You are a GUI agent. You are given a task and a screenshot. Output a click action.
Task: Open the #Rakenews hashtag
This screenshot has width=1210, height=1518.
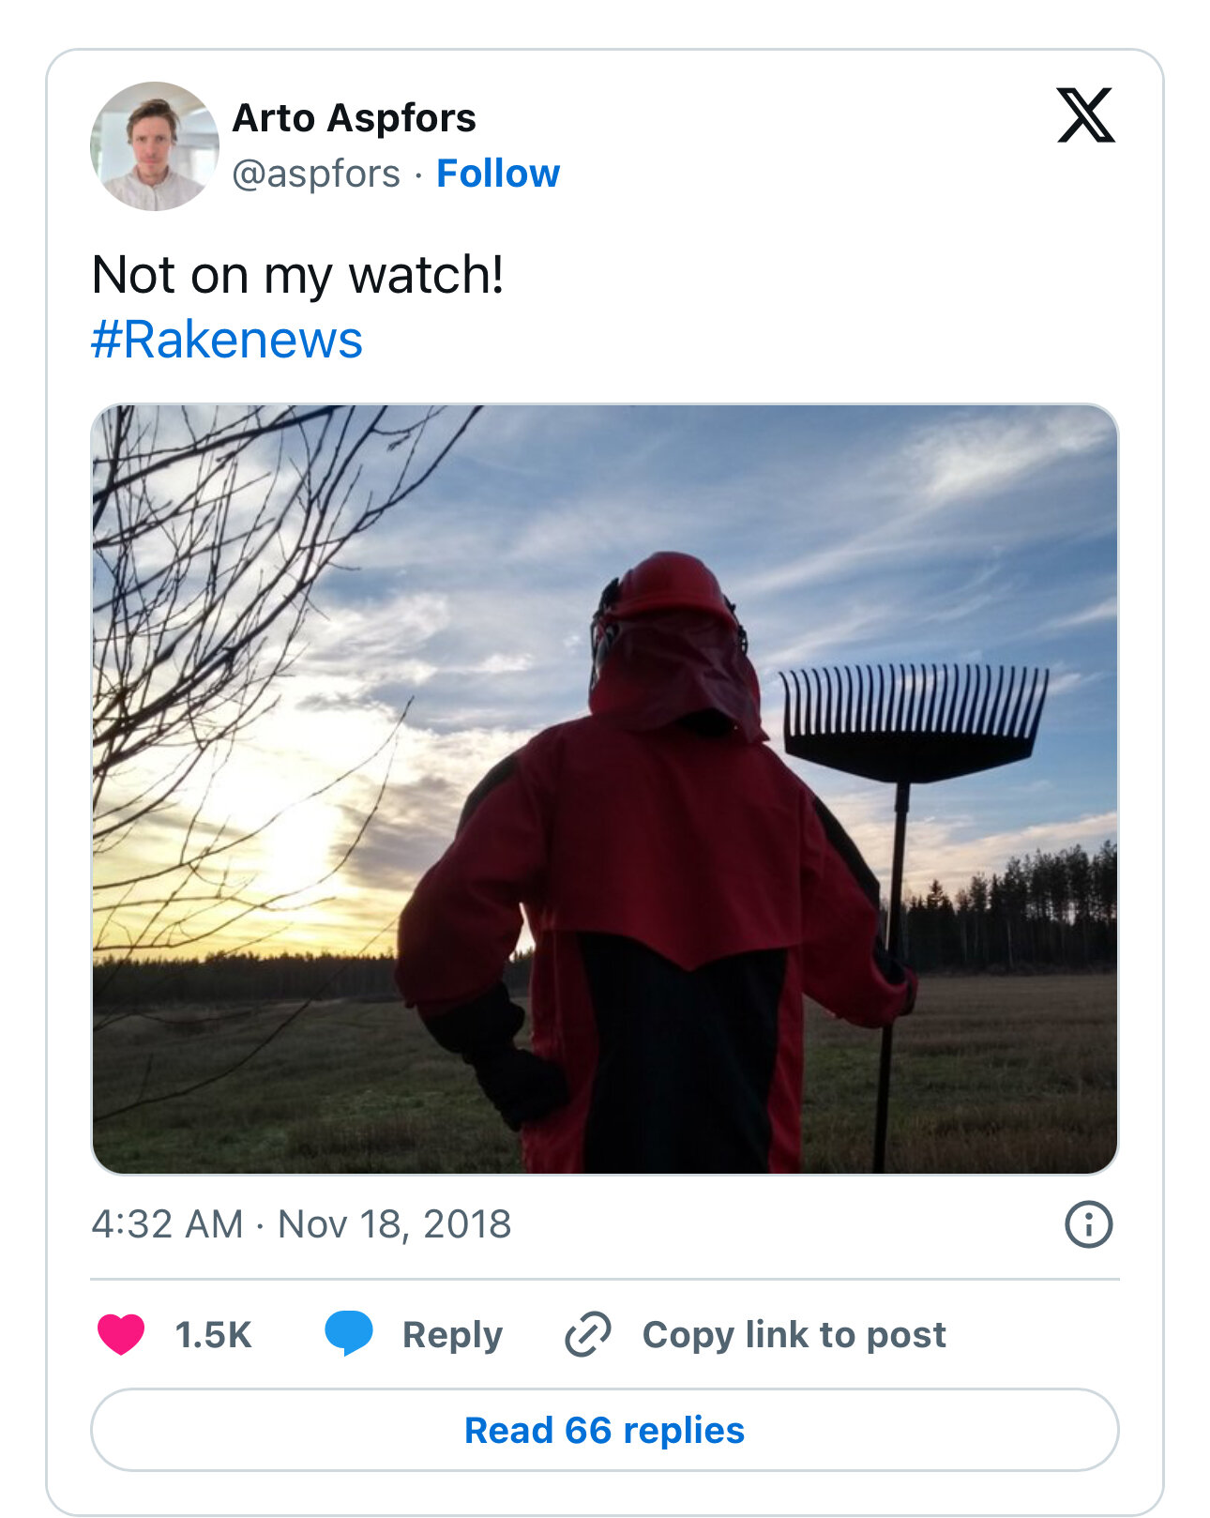(x=227, y=340)
